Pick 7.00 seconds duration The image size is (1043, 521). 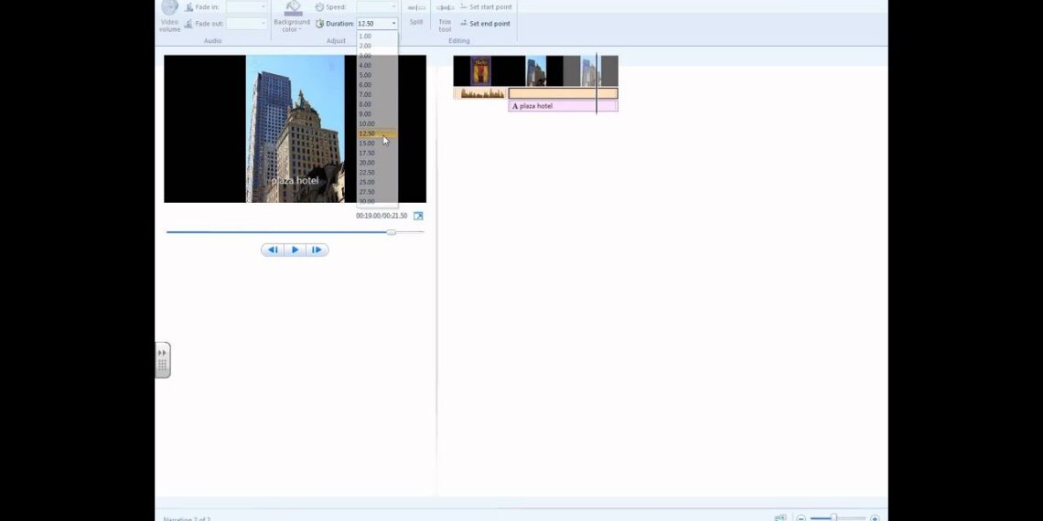point(377,94)
